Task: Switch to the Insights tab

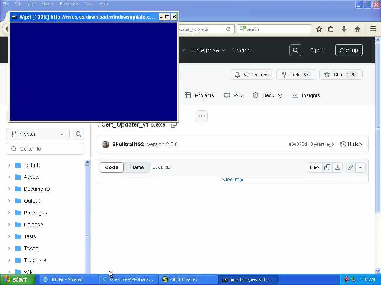Action: point(305,95)
